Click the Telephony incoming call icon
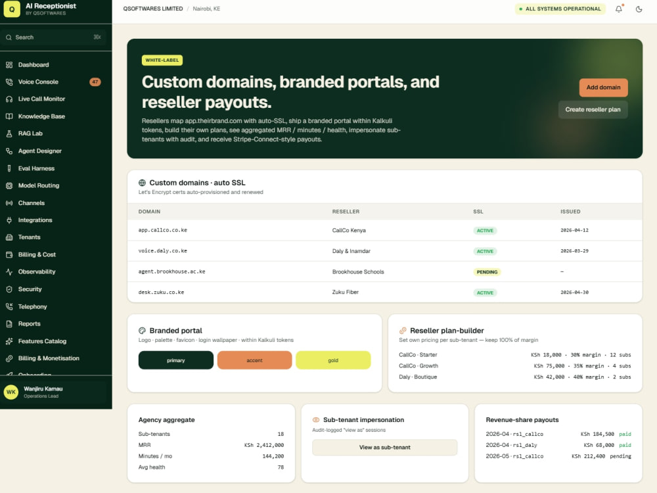Screen dimensions: 657x493 coord(9,307)
